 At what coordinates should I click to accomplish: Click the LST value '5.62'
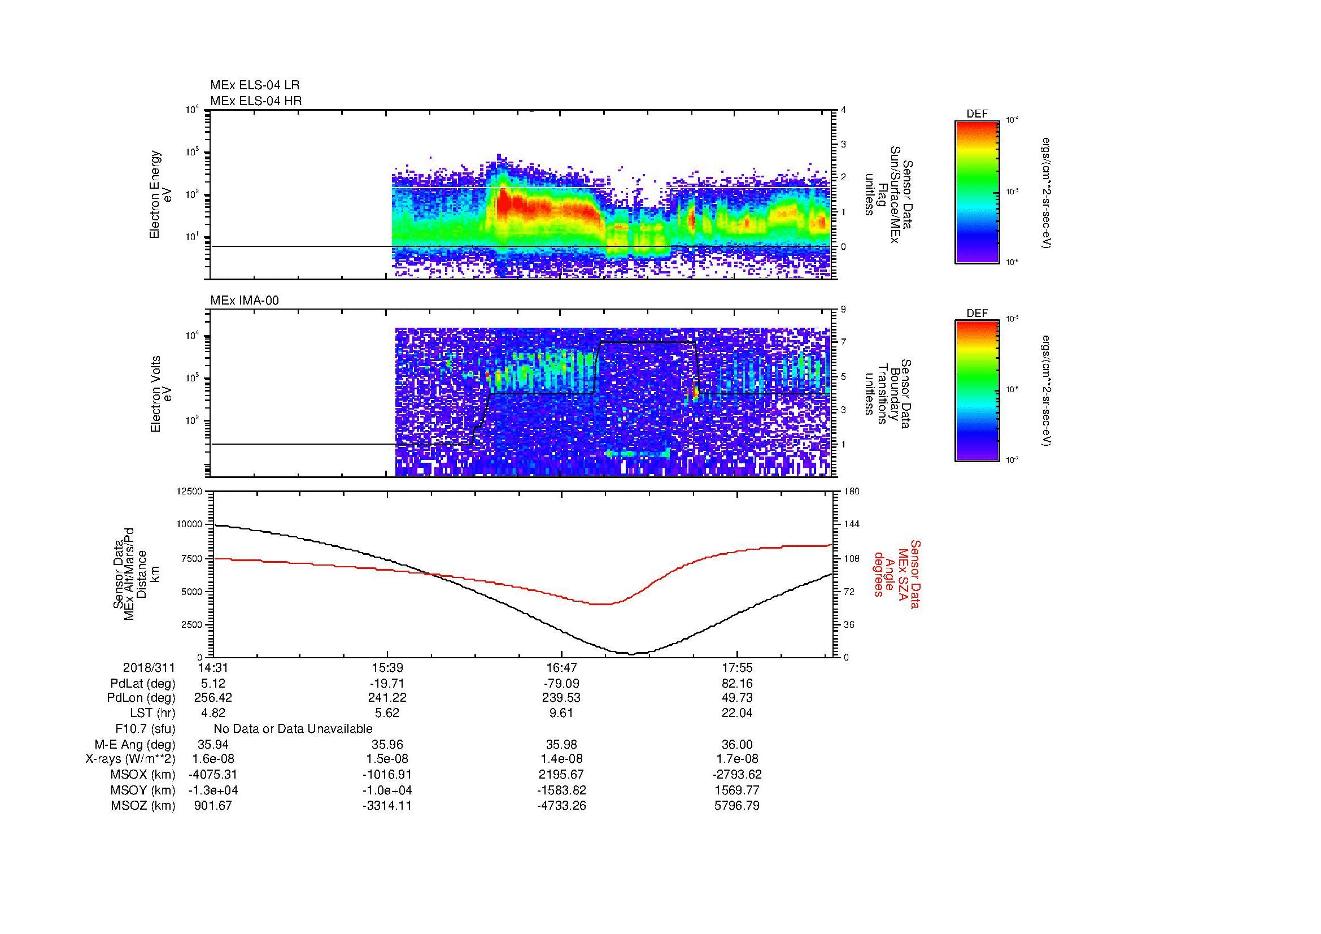pos(388,713)
